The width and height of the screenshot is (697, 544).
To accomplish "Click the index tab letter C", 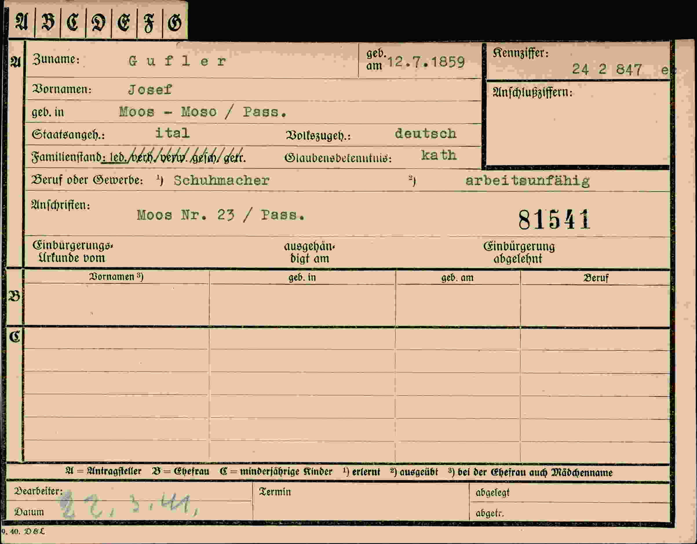I will (72, 23).
